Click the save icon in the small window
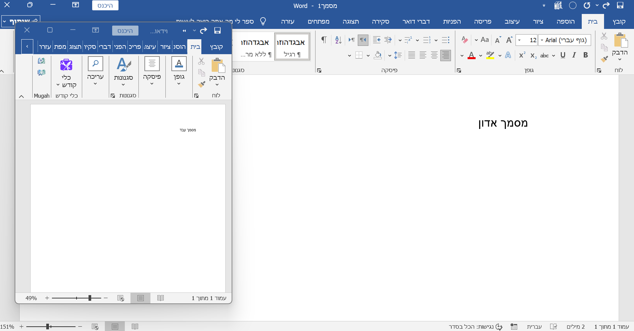Viewport: 634px width, 331px height. [x=217, y=31]
